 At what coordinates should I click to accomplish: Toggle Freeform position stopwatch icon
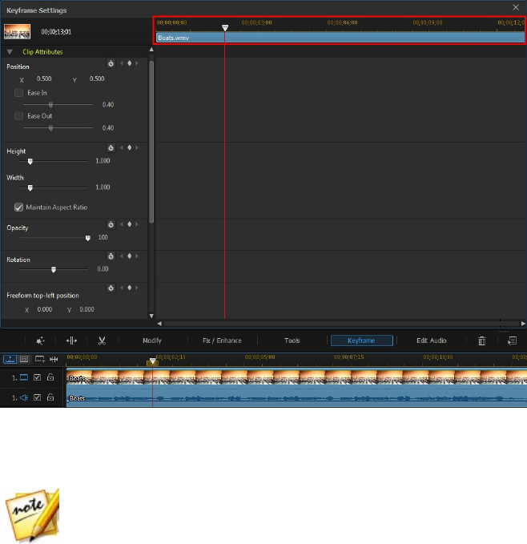pos(111,288)
